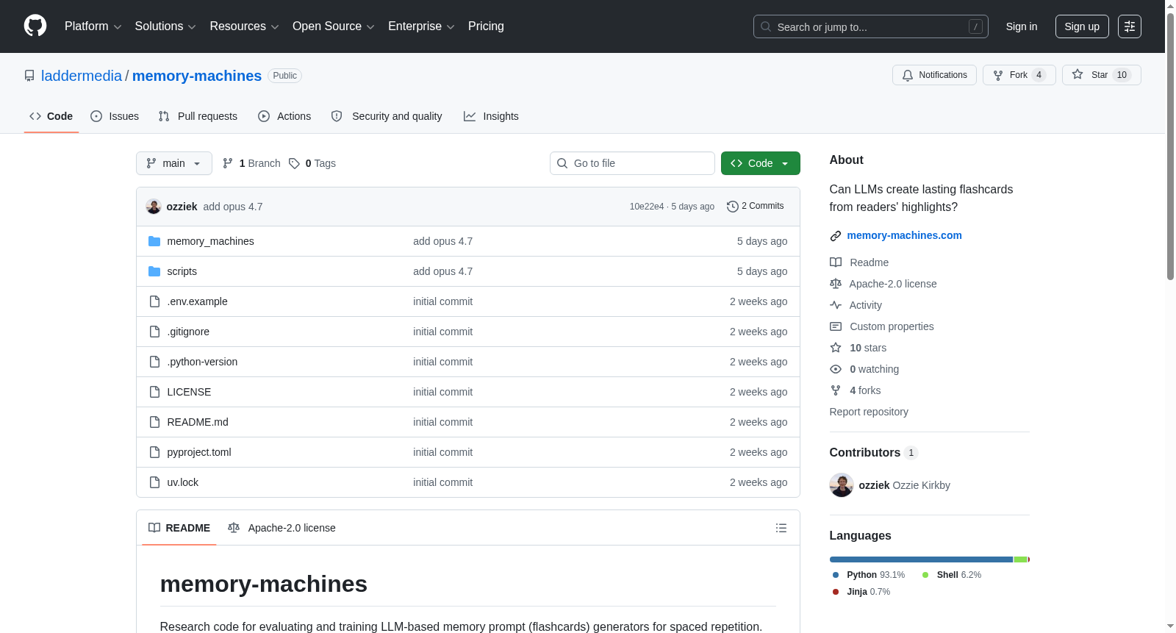The image size is (1176, 633).
Task: Click the commit history clock icon
Action: tap(732, 207)
